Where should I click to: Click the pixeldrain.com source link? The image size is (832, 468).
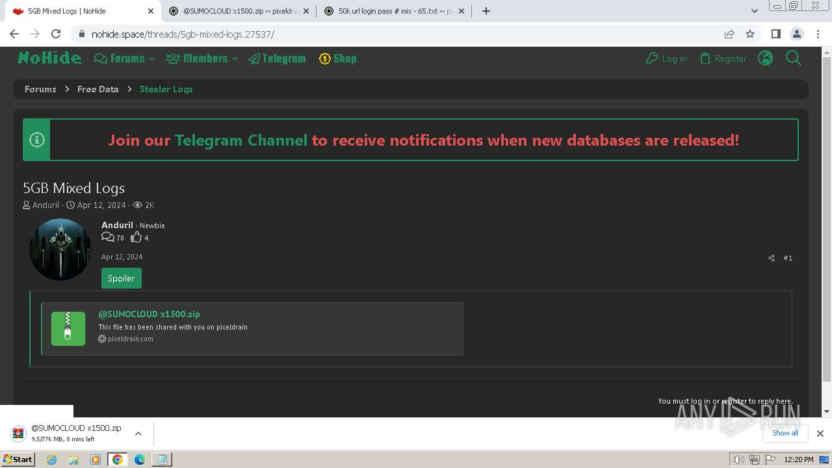click(x=131, y=339)
